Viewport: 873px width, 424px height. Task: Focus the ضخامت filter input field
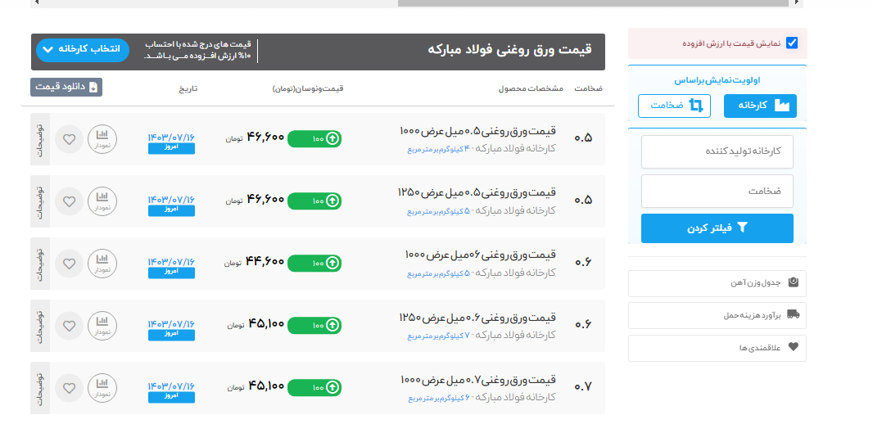click(x=717, y=191)
